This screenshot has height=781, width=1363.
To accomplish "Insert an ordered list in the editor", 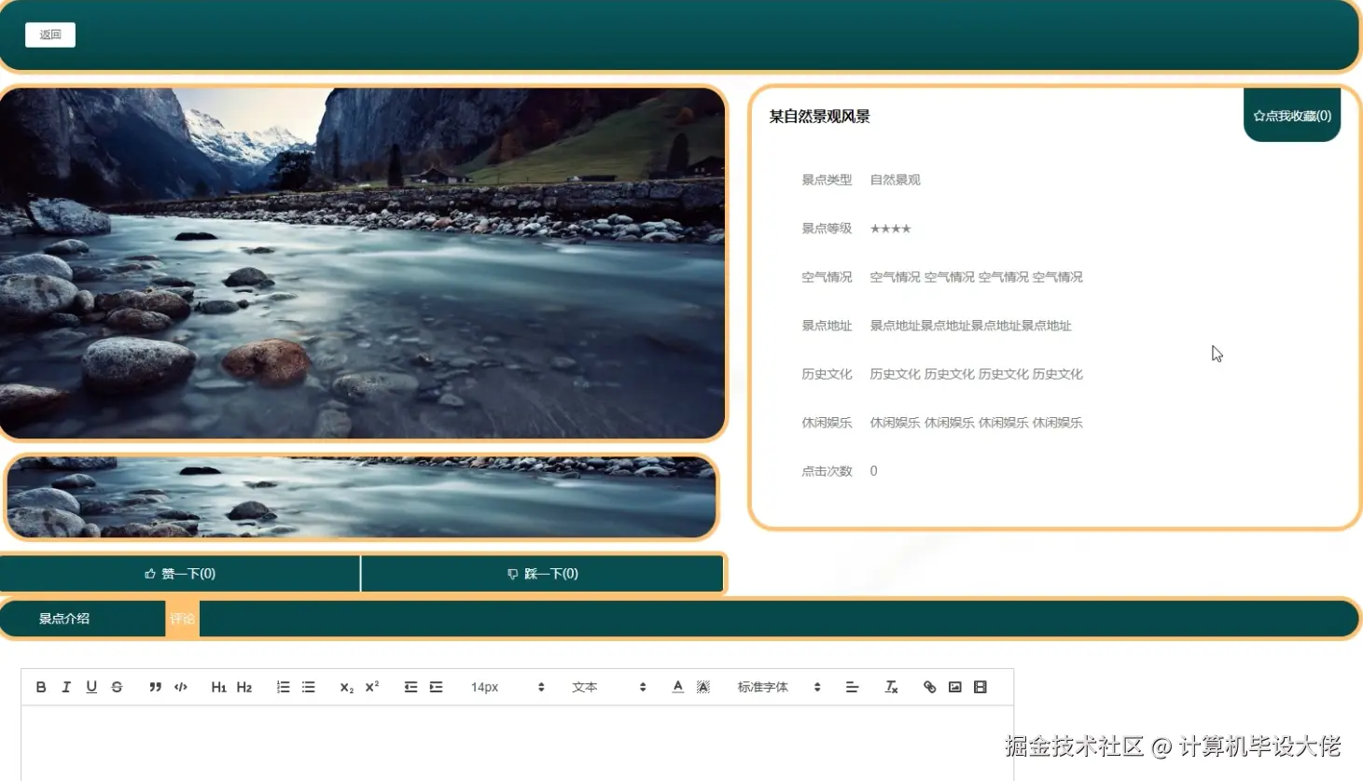I will coord(283,687).
